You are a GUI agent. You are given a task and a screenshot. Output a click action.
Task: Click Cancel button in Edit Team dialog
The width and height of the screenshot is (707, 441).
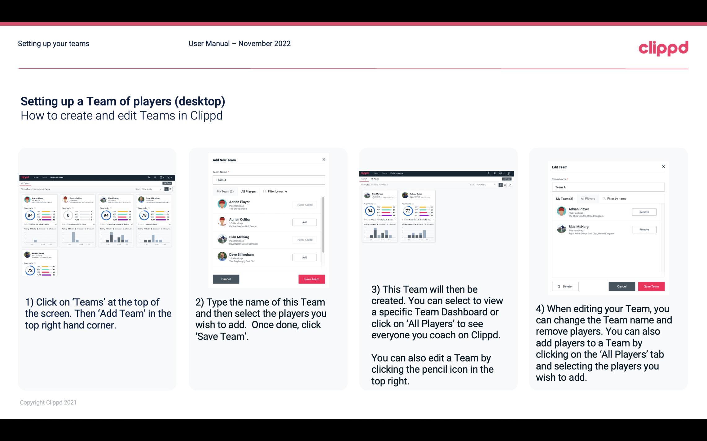tap(621, 286)
